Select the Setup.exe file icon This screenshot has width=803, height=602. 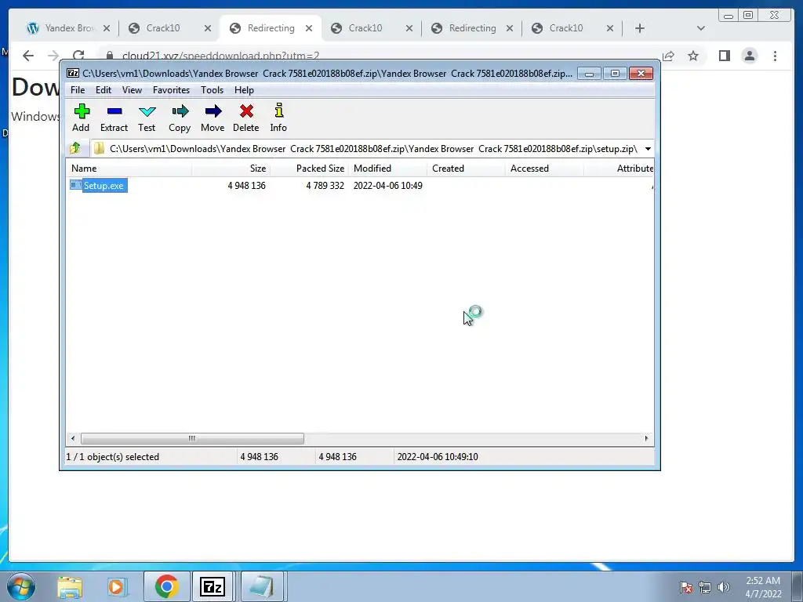76,185
